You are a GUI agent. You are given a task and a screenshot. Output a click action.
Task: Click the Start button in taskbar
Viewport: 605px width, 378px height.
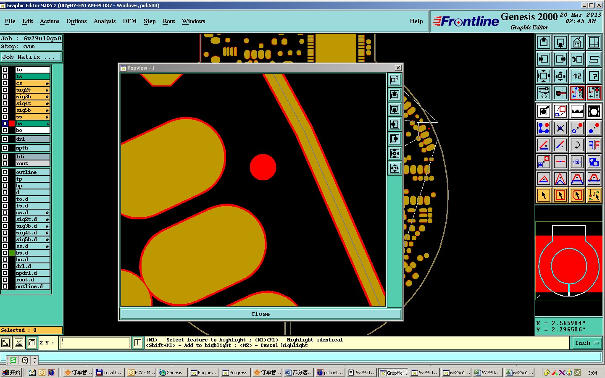tap(11, 373)
